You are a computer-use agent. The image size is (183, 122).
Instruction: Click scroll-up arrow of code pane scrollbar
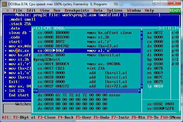click(x=141, y=33)
